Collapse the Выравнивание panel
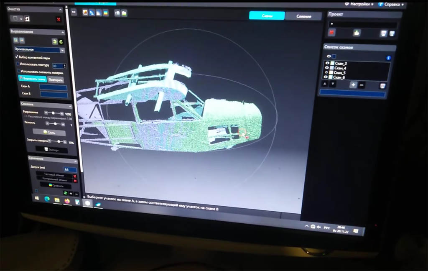This screenshot has height=271, width=428. tap(63, 32)
